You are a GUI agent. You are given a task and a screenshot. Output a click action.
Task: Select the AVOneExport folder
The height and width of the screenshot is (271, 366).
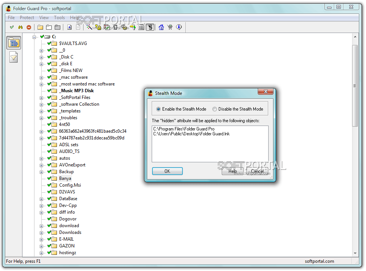(72, 165)
